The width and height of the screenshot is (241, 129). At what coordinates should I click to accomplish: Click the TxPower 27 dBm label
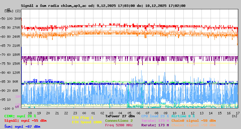120,116
